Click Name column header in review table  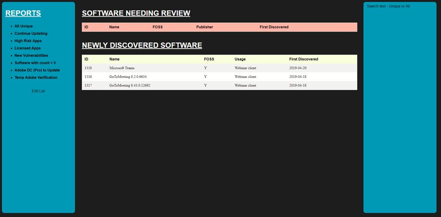(114, 27)
